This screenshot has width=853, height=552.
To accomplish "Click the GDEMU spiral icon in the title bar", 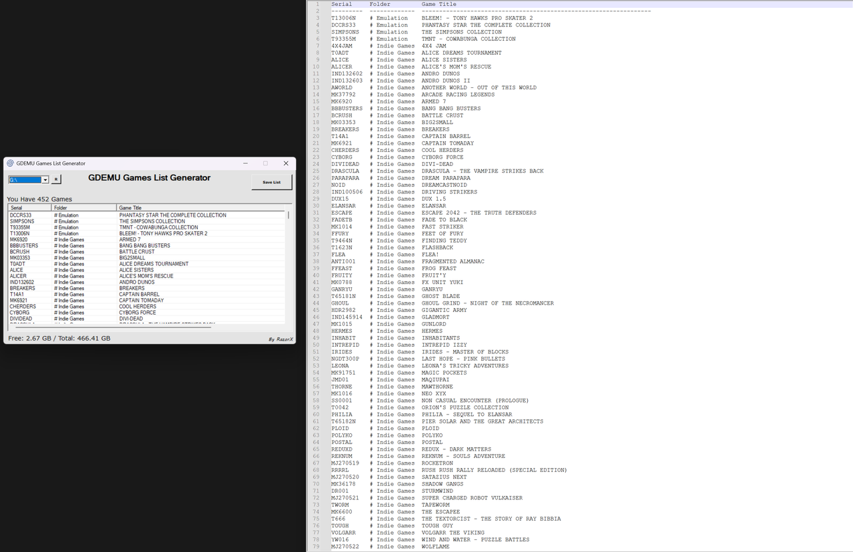I will point(11,163).
